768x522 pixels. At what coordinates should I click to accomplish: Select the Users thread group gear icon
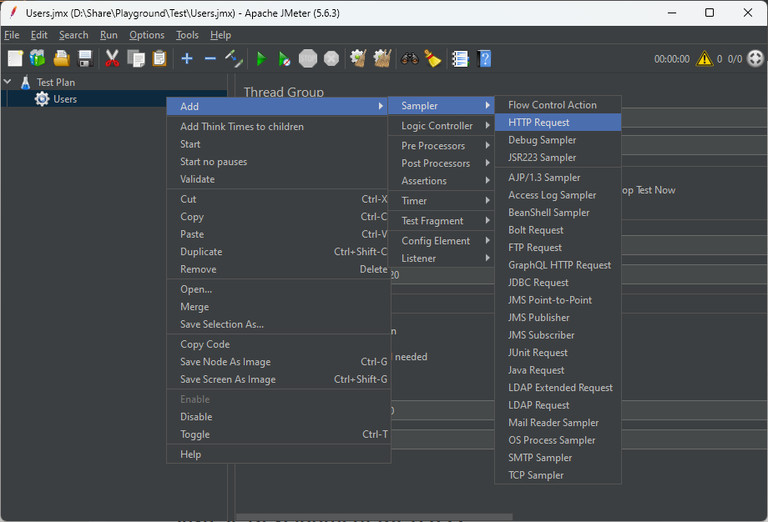[42, 99]
